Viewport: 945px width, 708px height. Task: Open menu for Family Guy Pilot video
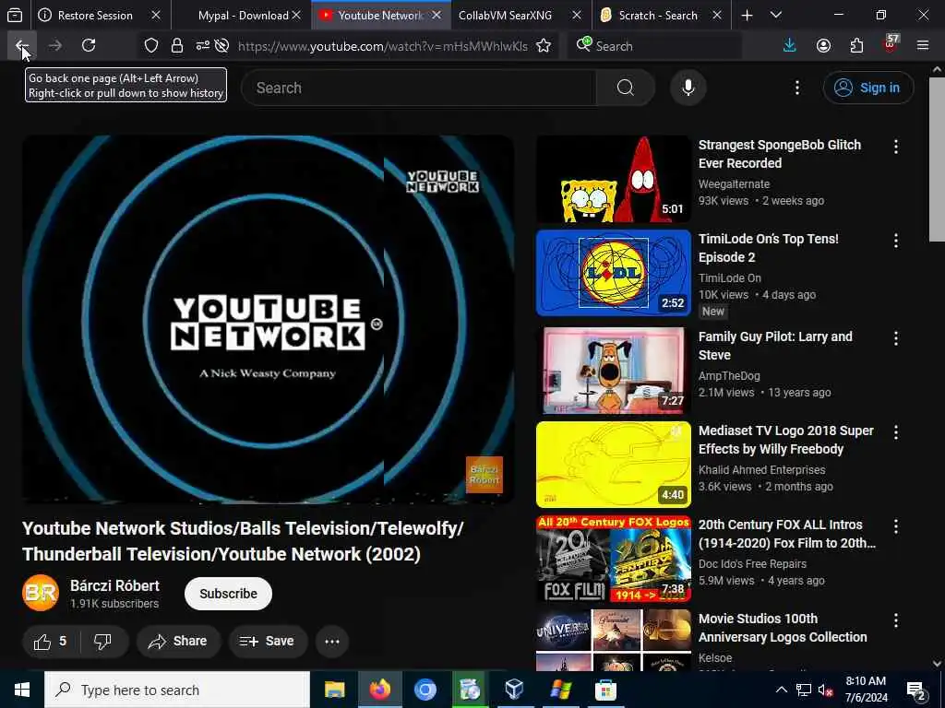pyautogui.click(x=896, y=338)
